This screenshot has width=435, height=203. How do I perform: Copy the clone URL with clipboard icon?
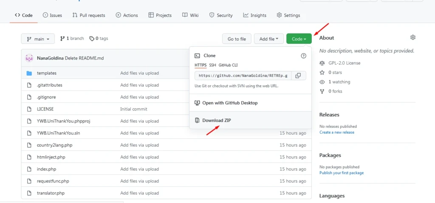point(299,76)
